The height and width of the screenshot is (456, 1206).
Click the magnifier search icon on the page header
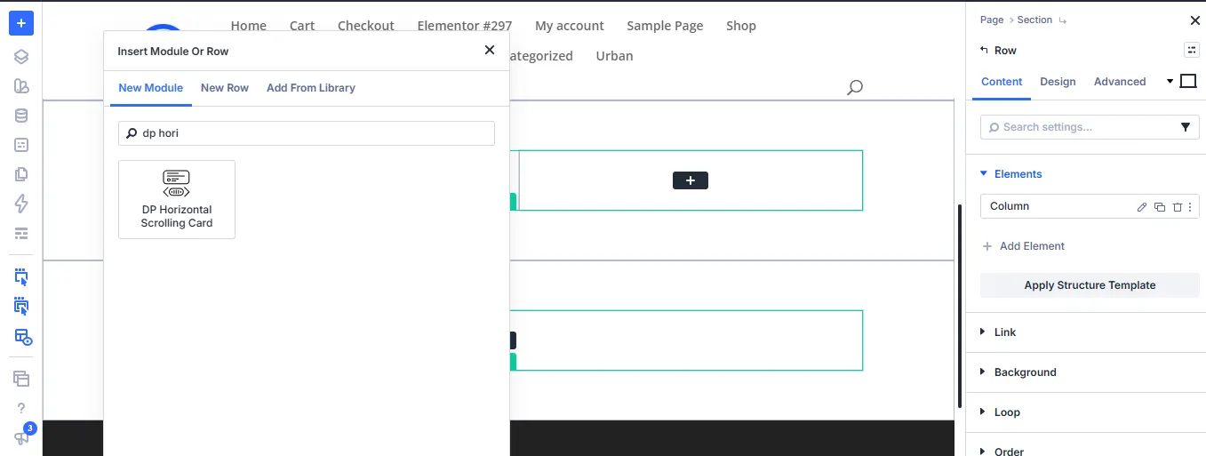click(855, 87)
